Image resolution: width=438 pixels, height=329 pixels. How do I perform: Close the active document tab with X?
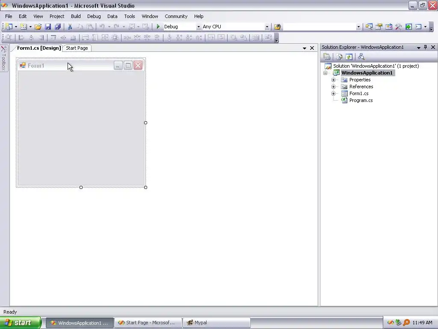(x=312, y=48)
